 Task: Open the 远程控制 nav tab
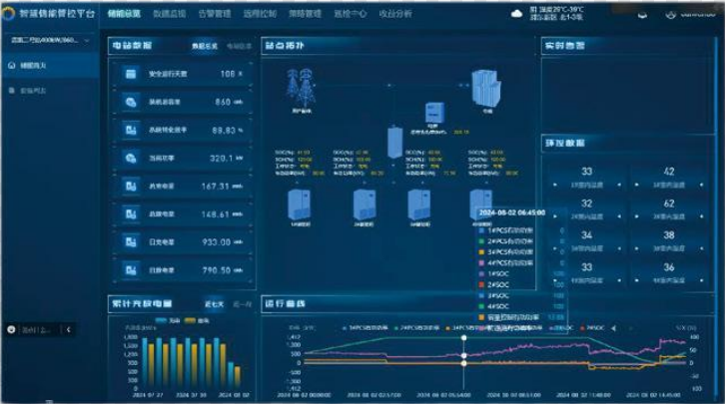pos(260,14)
